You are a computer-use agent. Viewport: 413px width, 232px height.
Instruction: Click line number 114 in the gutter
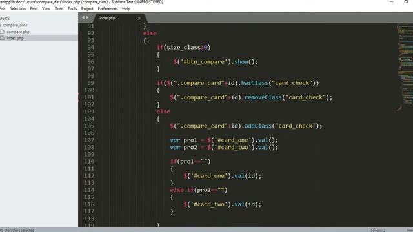tap(89, 190)
